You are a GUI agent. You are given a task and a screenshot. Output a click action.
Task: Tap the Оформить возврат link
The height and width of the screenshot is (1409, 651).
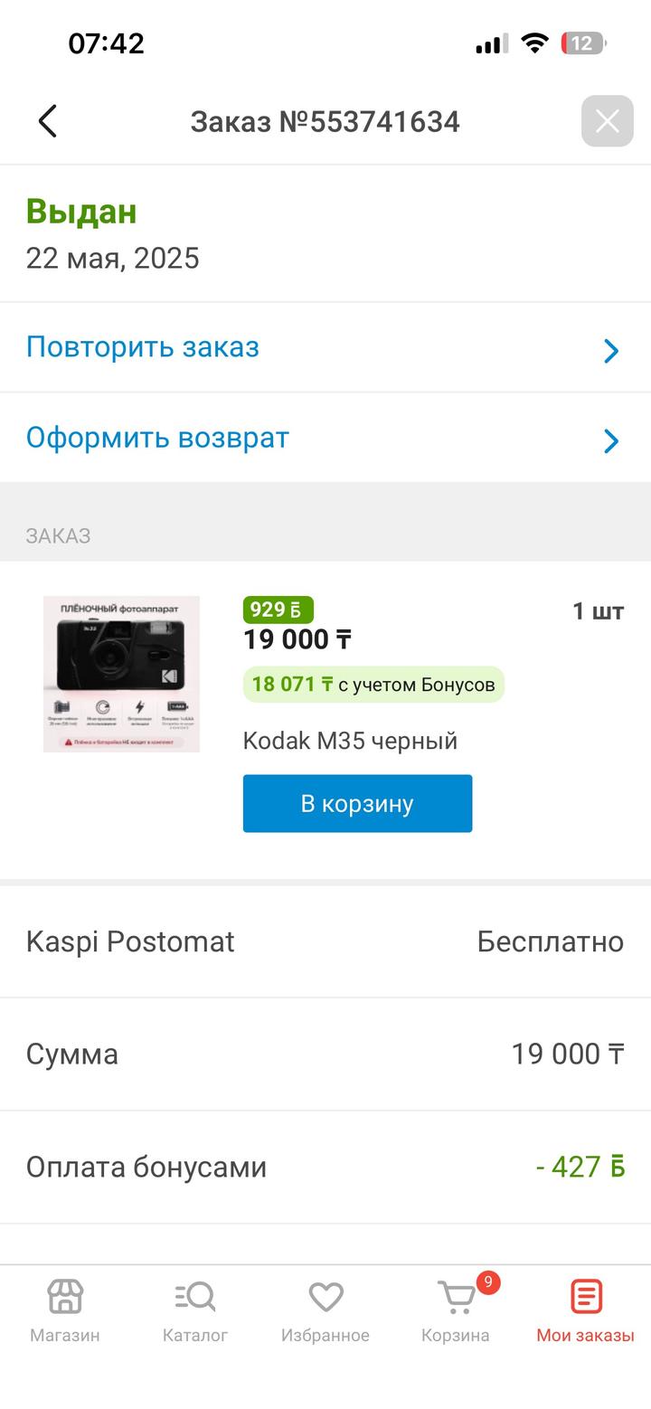[x=158, y=438]
